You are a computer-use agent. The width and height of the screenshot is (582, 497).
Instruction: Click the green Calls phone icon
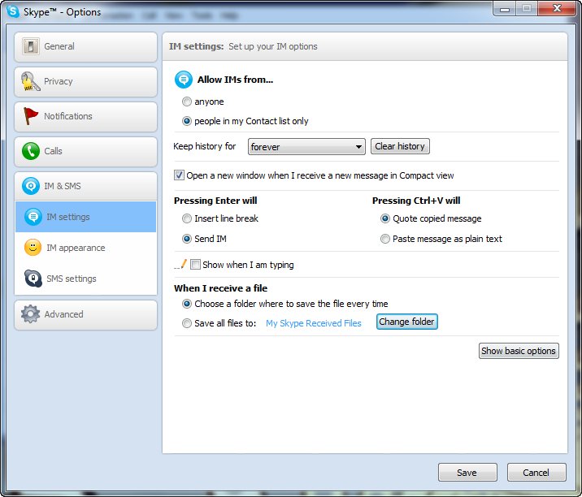click(x=31, y=152)
